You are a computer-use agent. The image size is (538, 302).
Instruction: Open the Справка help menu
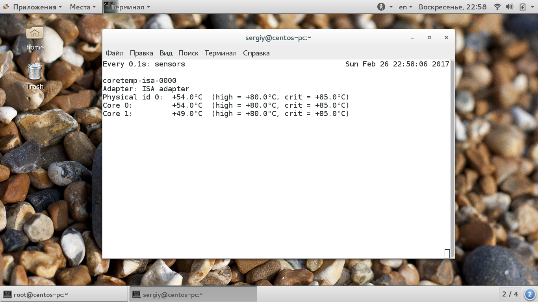[256, 53]
